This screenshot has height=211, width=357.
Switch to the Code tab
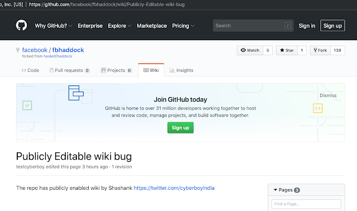[x=30, y=70]
